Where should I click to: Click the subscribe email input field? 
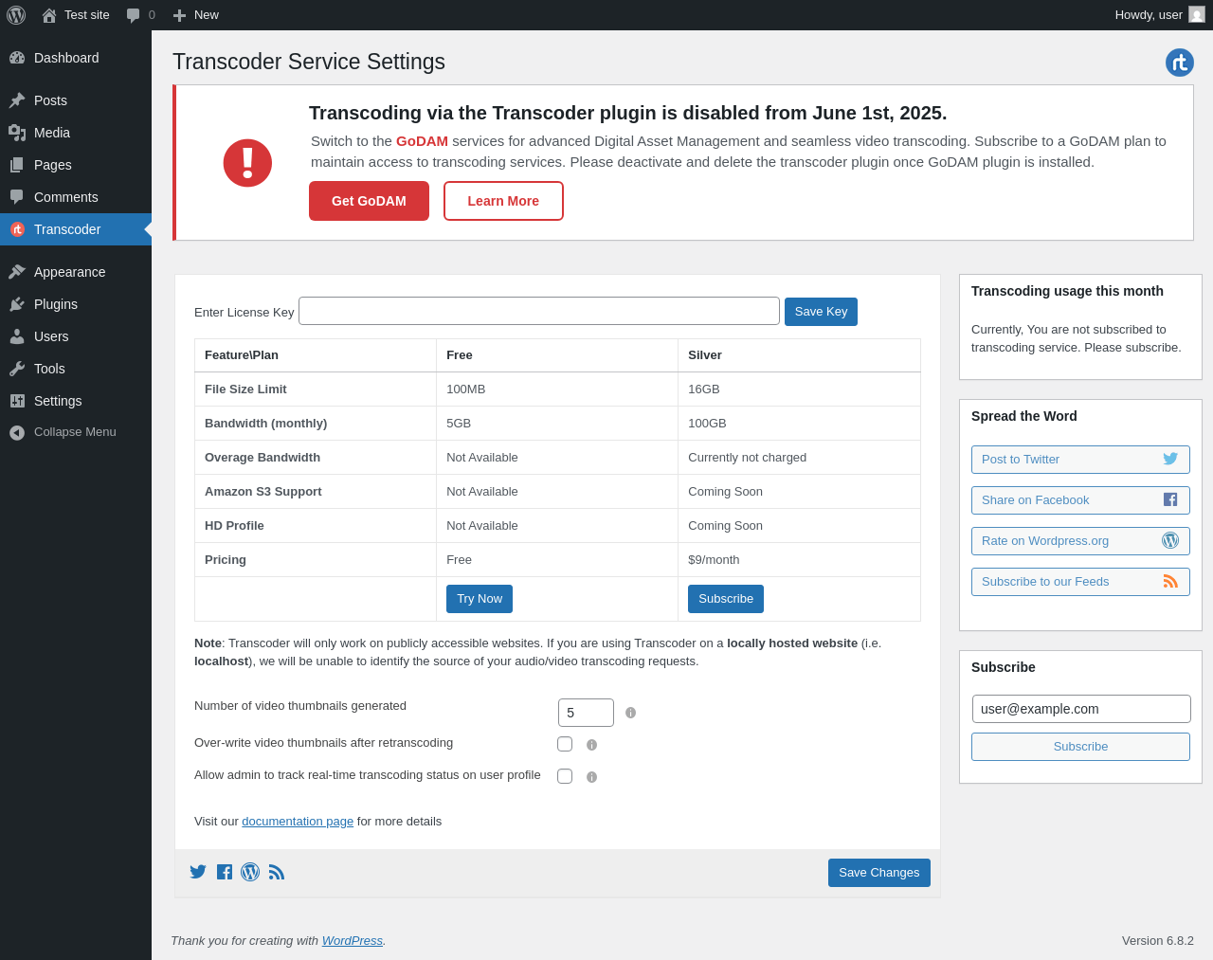click(1081, 709)
